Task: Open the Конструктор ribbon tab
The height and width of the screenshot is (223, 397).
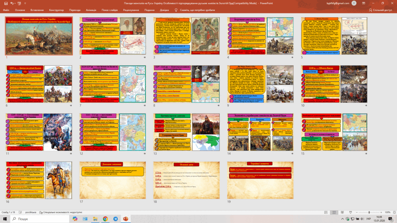Action: pos(57,10)
